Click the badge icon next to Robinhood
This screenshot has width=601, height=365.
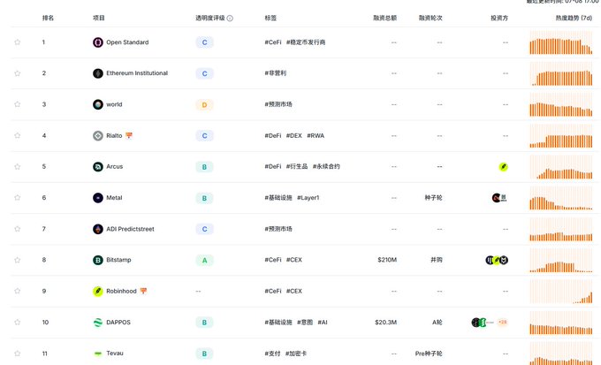[143, 291]
